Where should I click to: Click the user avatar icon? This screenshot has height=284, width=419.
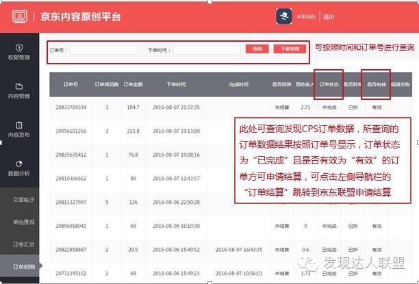point(284,16)
